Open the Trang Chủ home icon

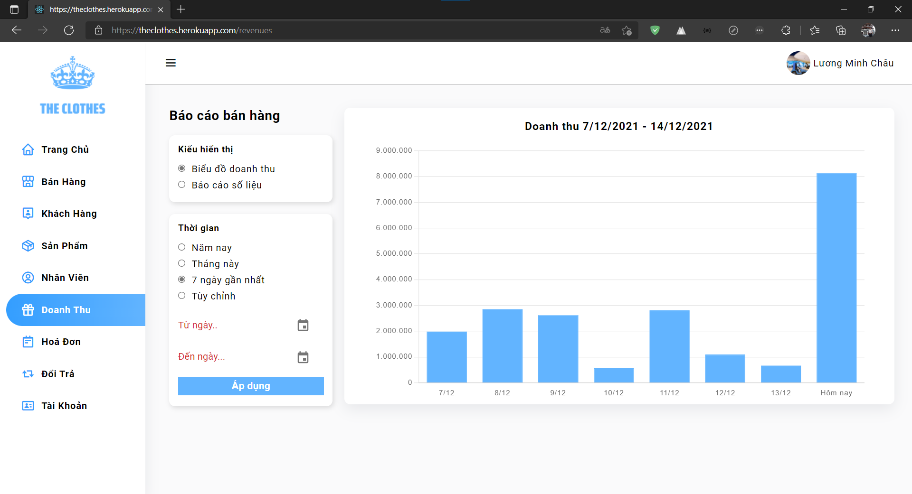click(x=28, y=149)
